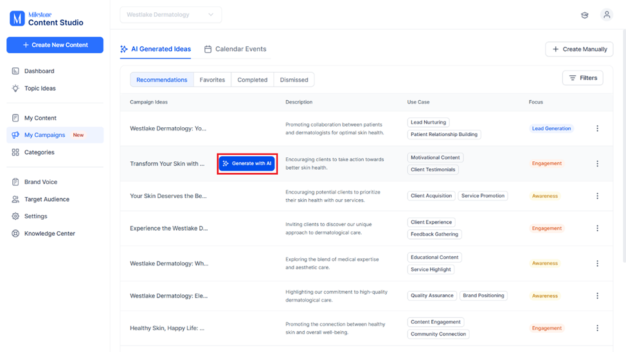This screenshot has width=626, height=352.
Task: Open the user profile avatar icon
Action: click(x=607, y=15)
